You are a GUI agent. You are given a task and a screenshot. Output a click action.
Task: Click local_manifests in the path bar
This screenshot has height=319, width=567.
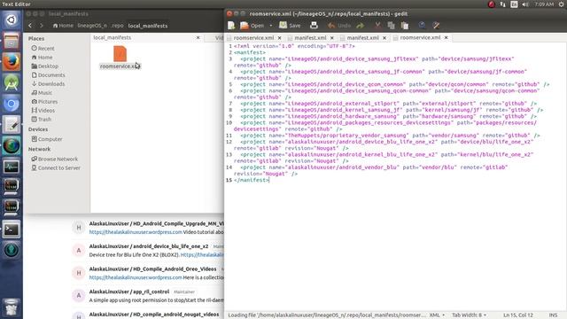[148, 26]
